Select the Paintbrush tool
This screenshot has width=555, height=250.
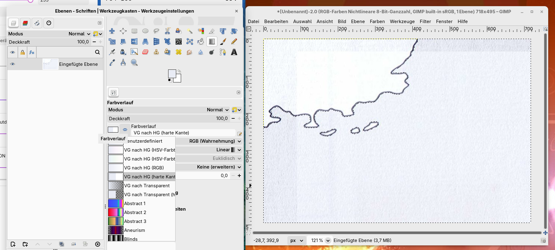[223, 42]
